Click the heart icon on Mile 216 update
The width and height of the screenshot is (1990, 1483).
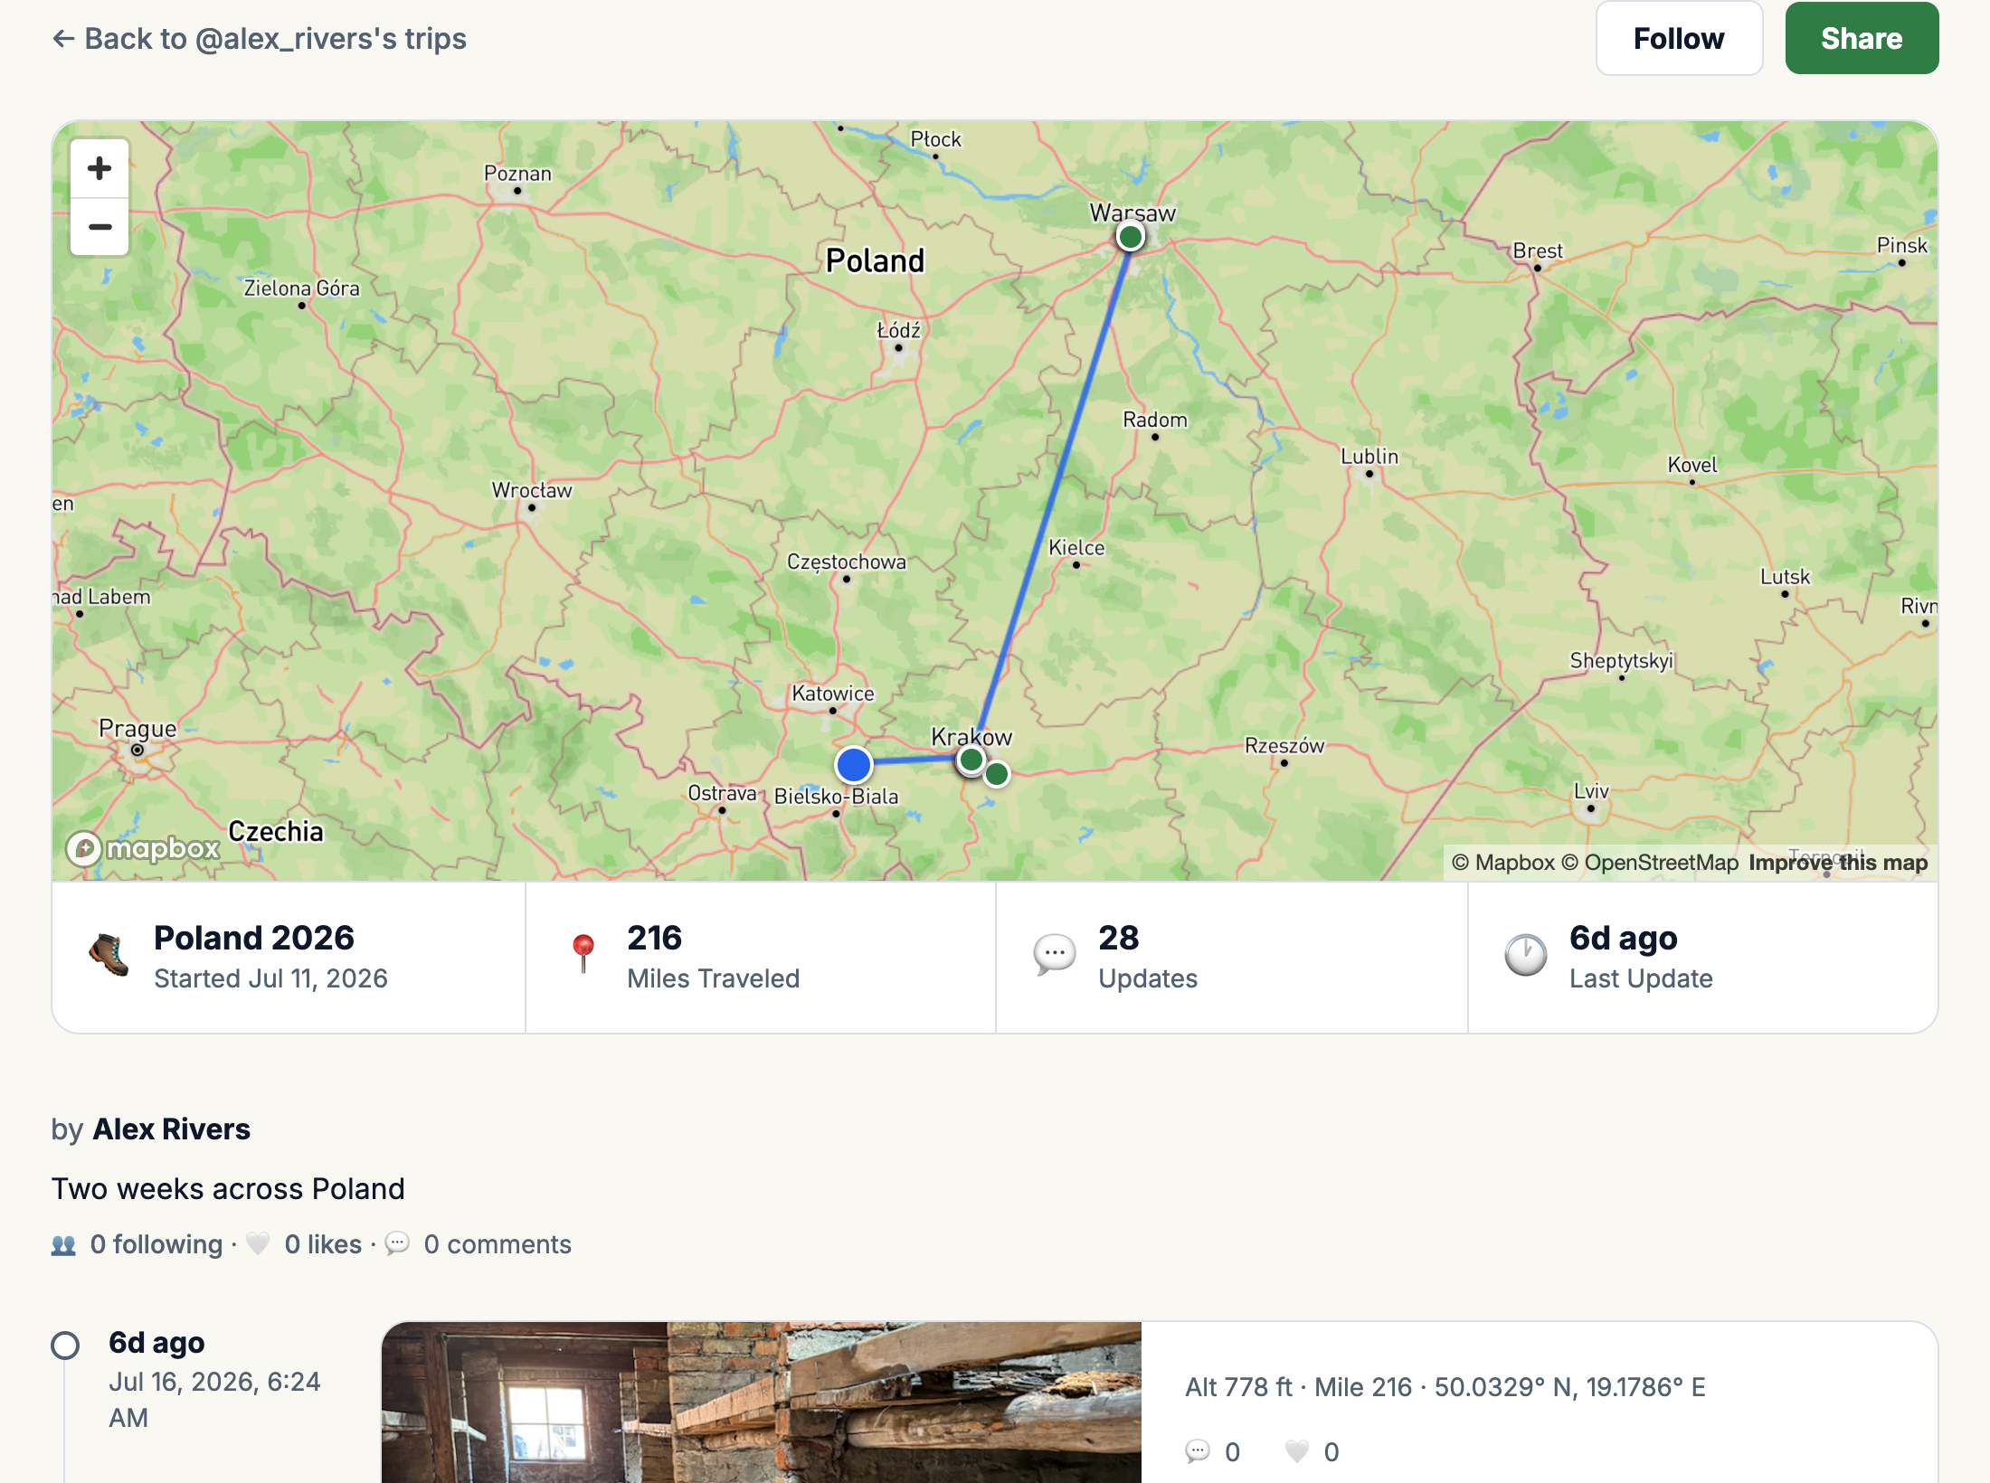pyautogui.click(x=1297, y=1451)
